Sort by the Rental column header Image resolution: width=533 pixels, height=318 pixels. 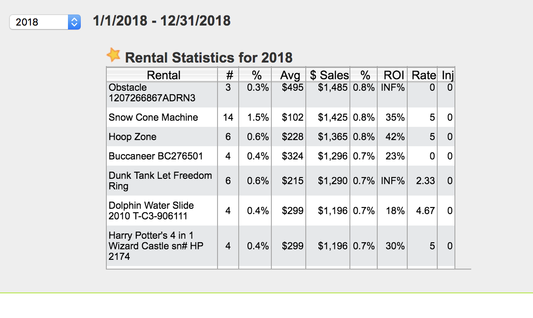[163, 75]
